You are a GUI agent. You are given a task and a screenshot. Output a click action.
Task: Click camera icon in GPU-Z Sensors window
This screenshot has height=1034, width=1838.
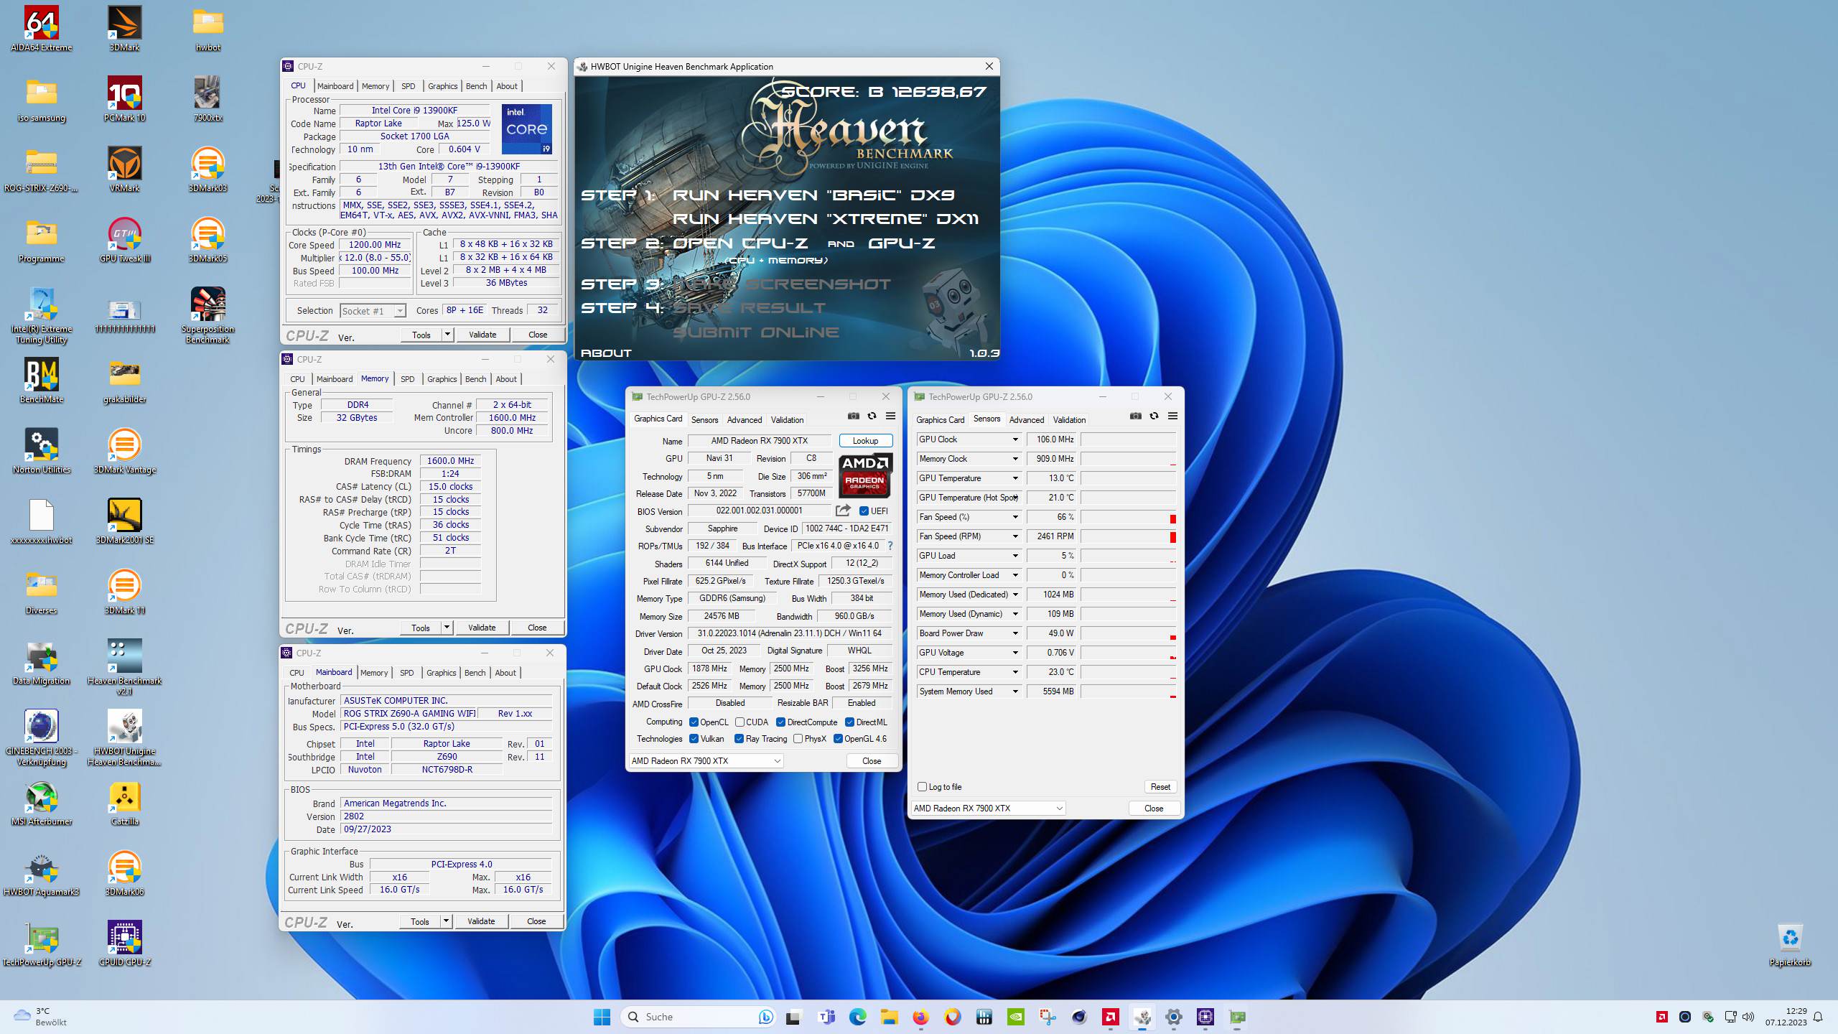pyautogui.click(x=1135, y=416)
